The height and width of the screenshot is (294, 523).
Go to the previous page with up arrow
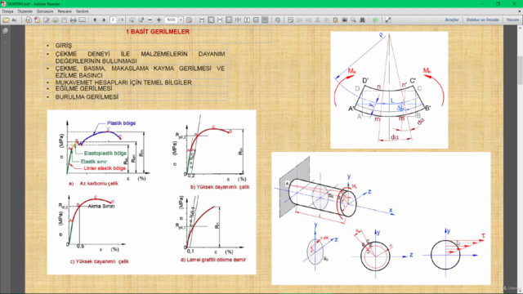coord(95,20)
